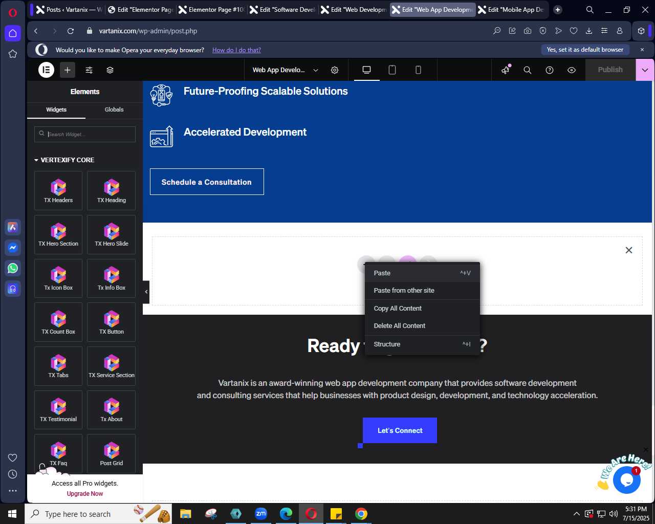The height and width of the screenshot is (524, 655).
Task: Open Opera history clock icon
Action: click(x=13, y=474)
